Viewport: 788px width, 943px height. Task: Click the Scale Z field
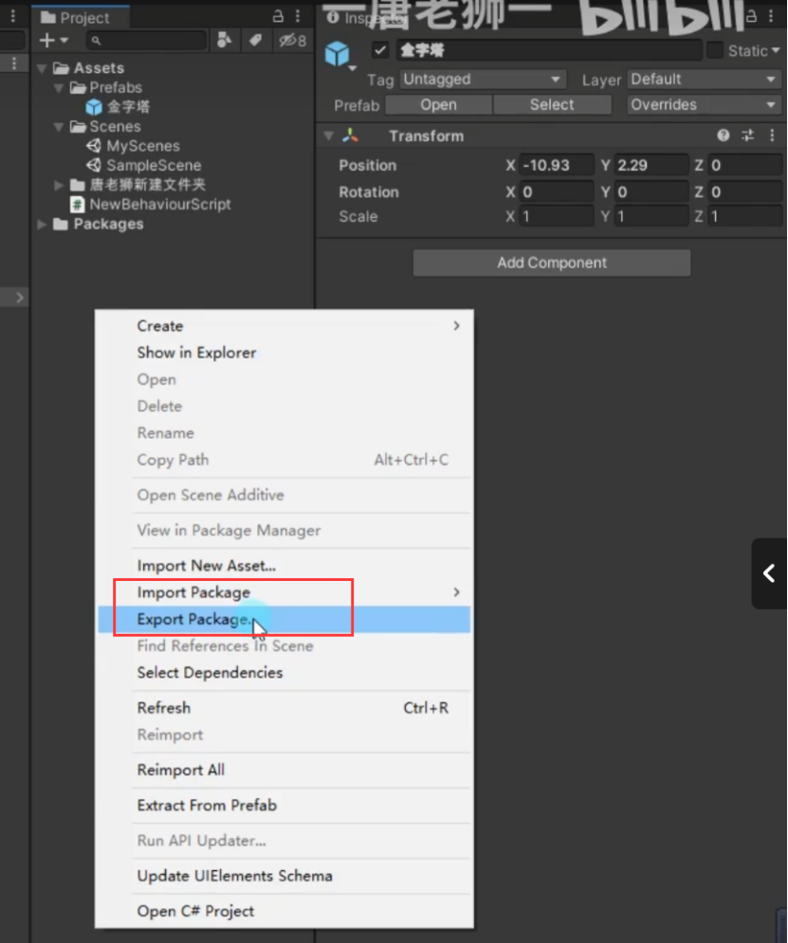[x=745, y=216]
